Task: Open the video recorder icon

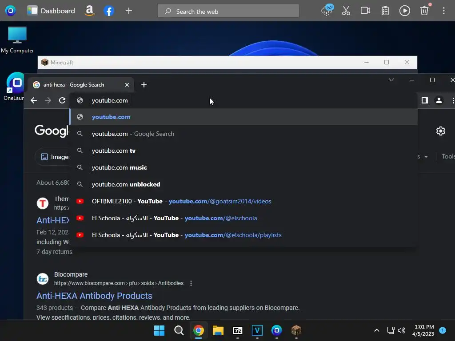Action: [x=365, y=11]
